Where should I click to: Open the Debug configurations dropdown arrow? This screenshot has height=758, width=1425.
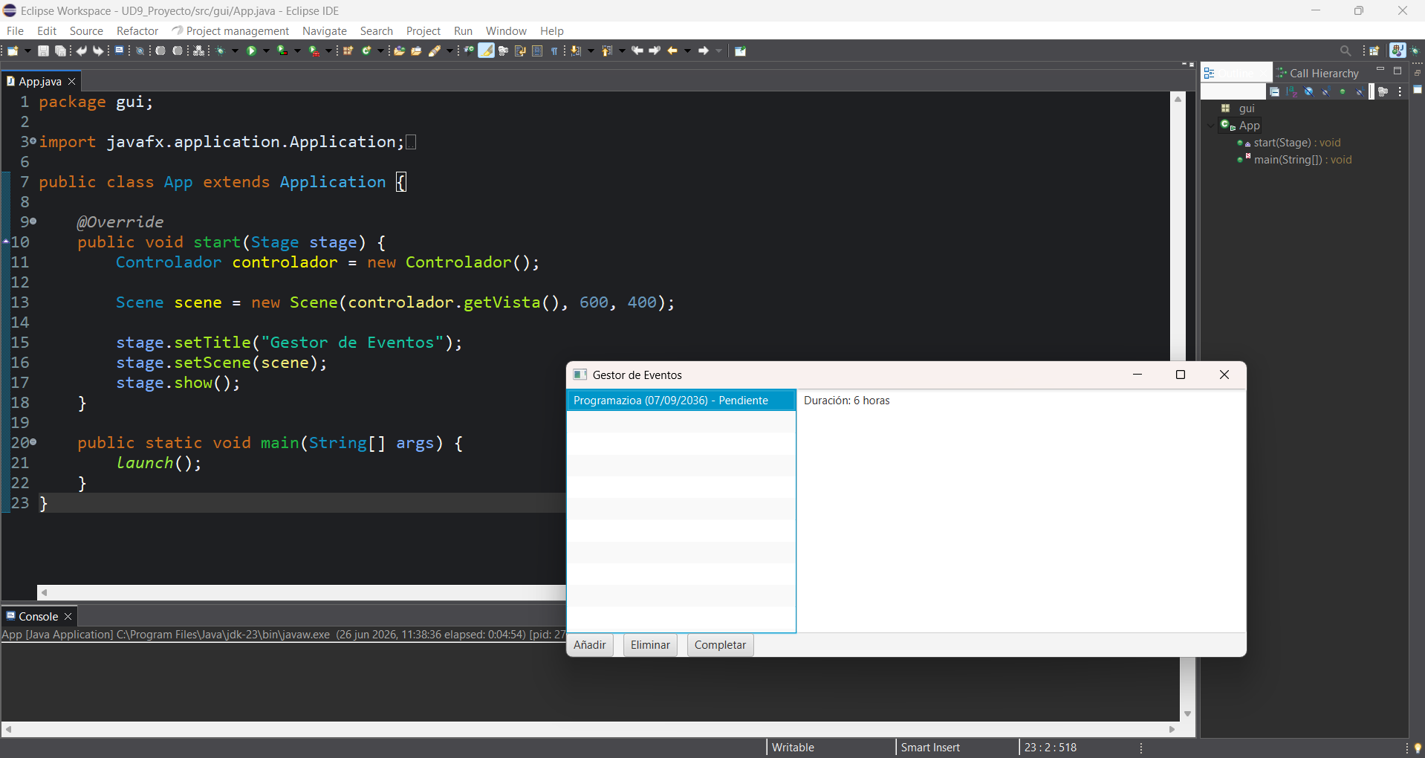click(x=235, y=51)
